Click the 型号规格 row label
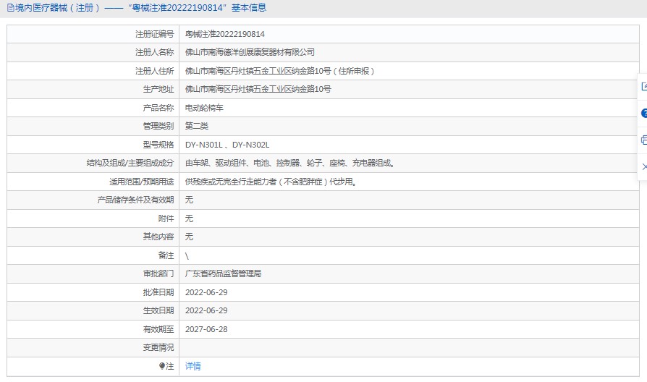This screenshot has height=382, width=647. pyautogui.click(x=158, y=145)
